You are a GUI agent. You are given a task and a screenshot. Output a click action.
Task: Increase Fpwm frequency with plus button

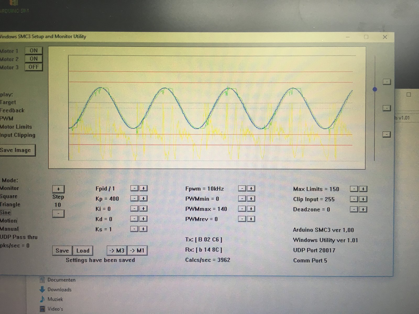[x=251, y=188]
